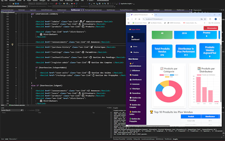The image size is (225, 141).
Task: Click the Total Produits Vendus card
Action: [162, 51]
